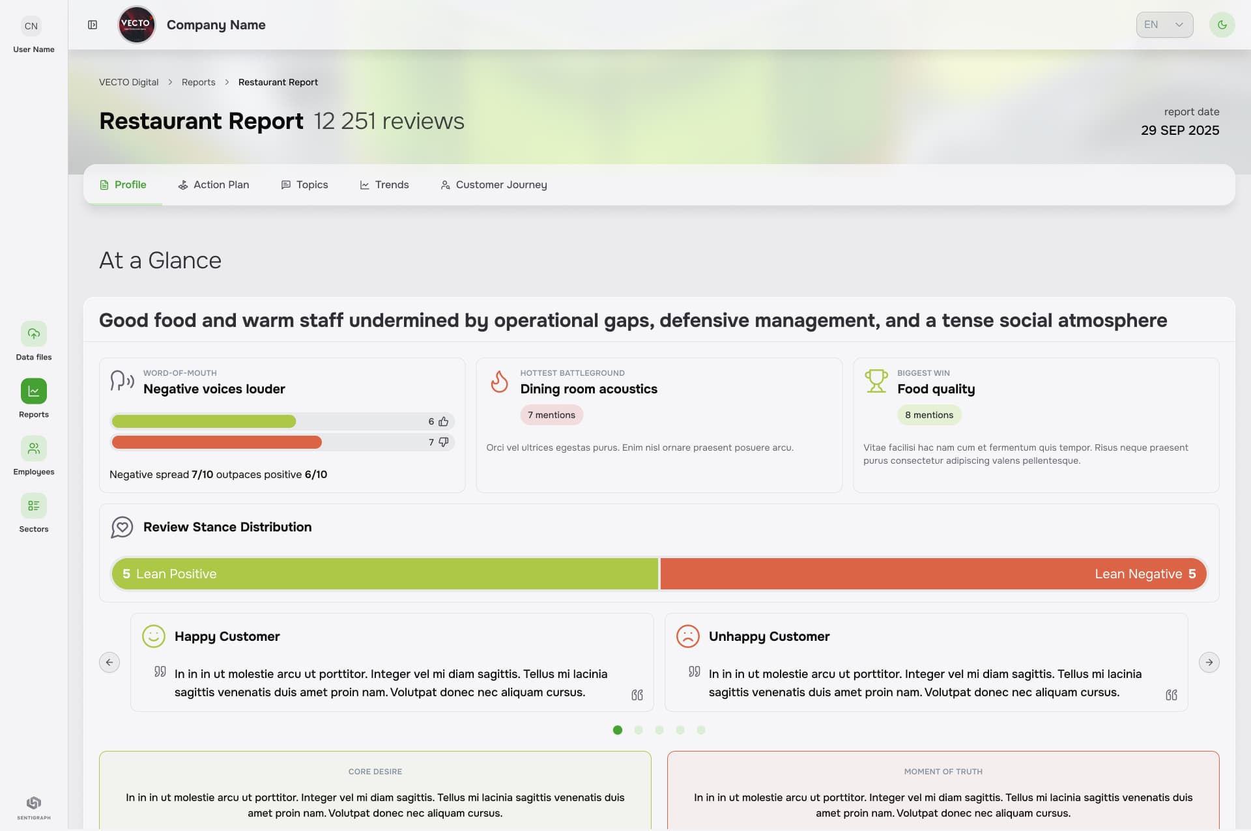This screenshot has width=1251, height=831.
Task: Select the last carousel pagination dot
Action: 701,730
